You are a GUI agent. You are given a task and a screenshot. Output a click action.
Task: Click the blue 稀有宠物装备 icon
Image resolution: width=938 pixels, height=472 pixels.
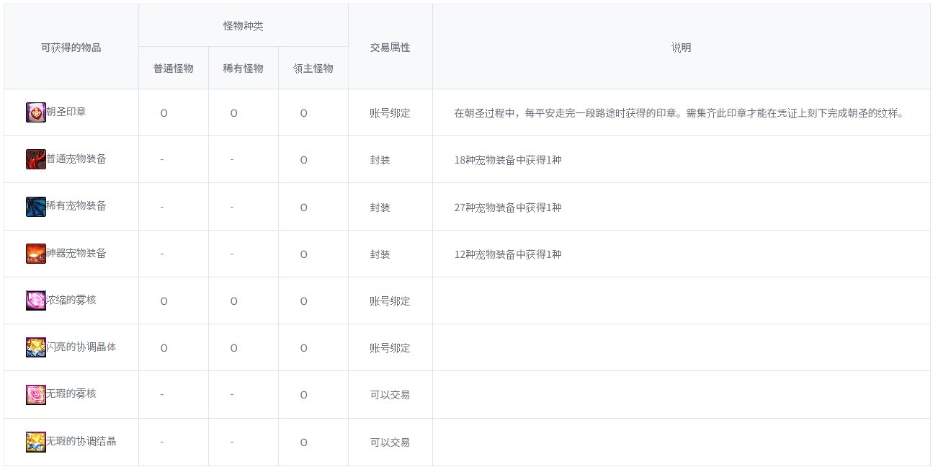coord(35,207)
